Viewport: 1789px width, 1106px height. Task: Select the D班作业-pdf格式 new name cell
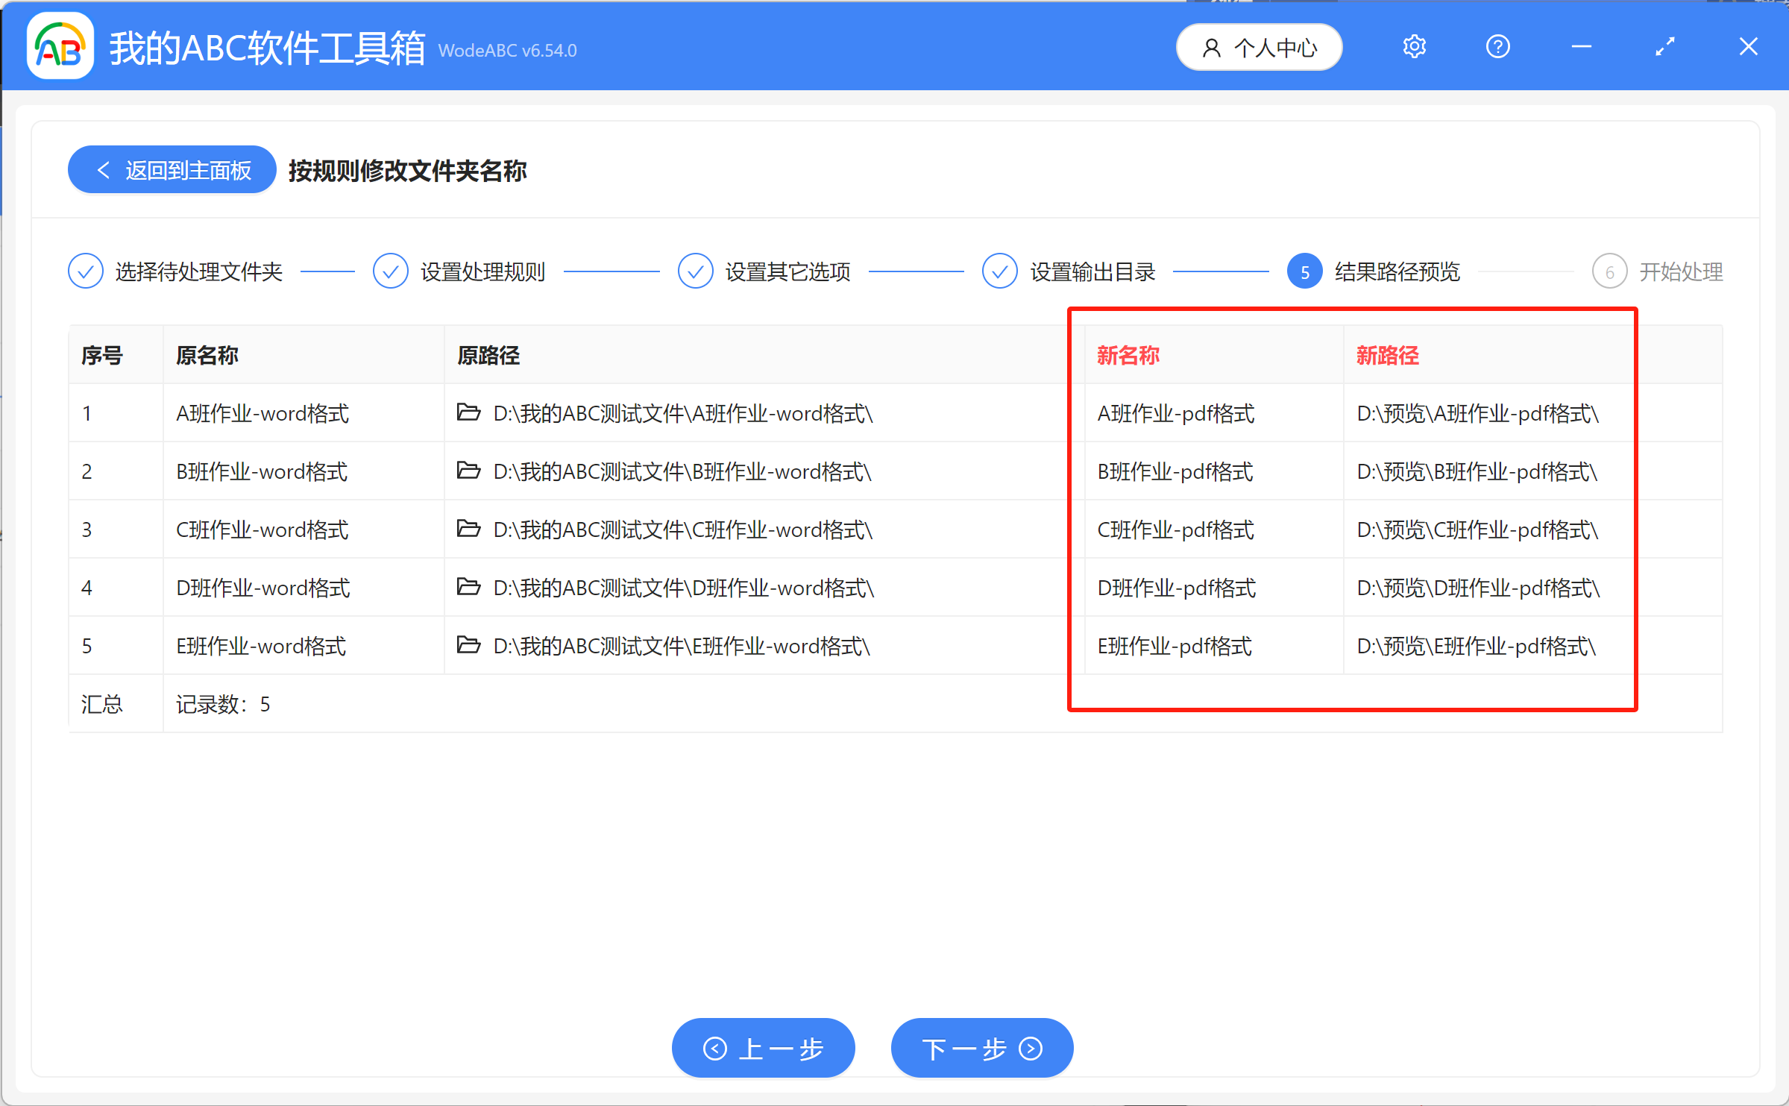click(x=1176, y=587)
